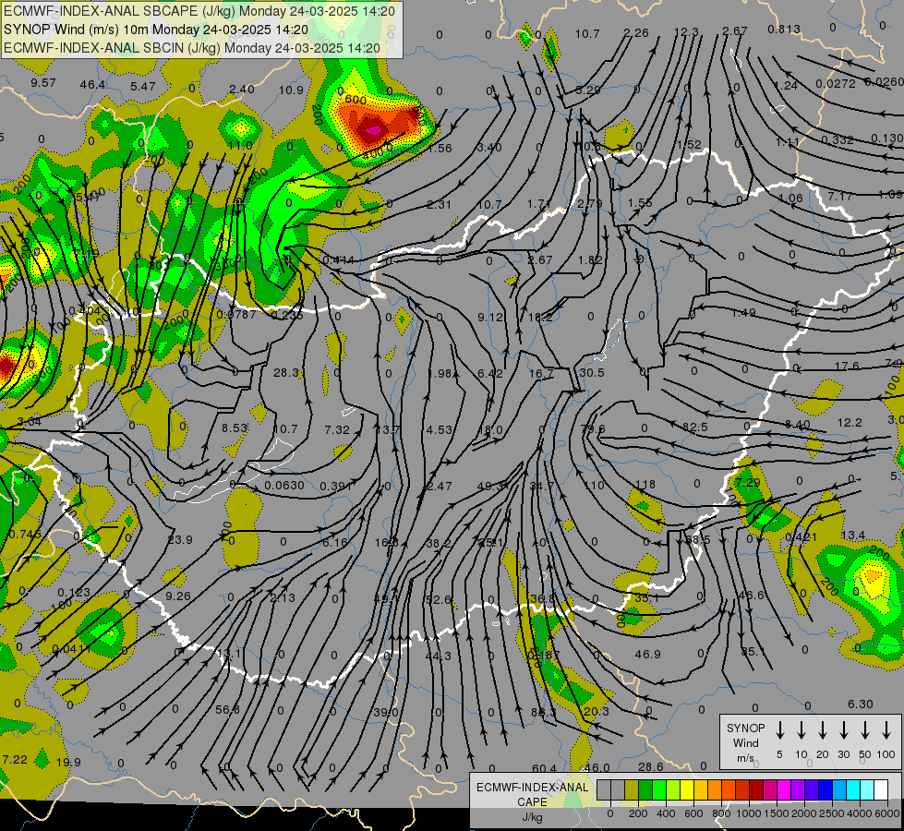Viewport: 904px width, 831px height.
Task: Click the 100 m/s wind arrow in legend
Action: (x=886, y=730)
